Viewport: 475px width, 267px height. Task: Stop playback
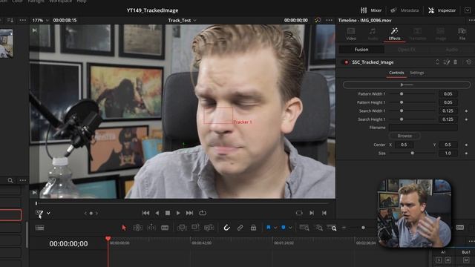168,213
